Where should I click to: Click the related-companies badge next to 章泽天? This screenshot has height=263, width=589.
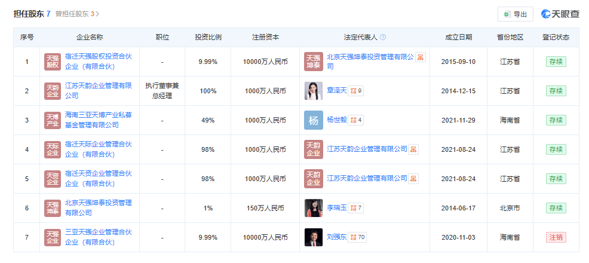click(x=356, y=91)
